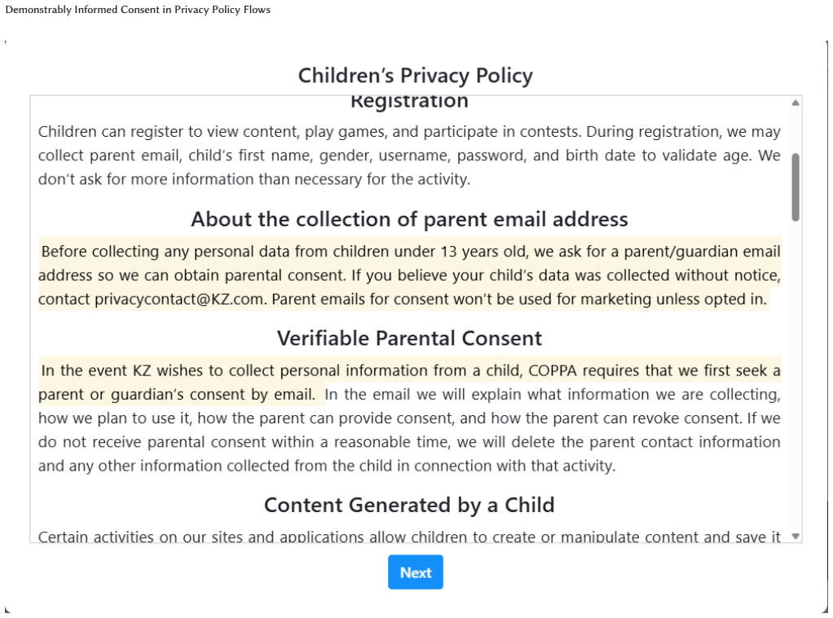Click the highlighted sentence beginning In the event KZ

pyautogui.click(x=409, y=382)
